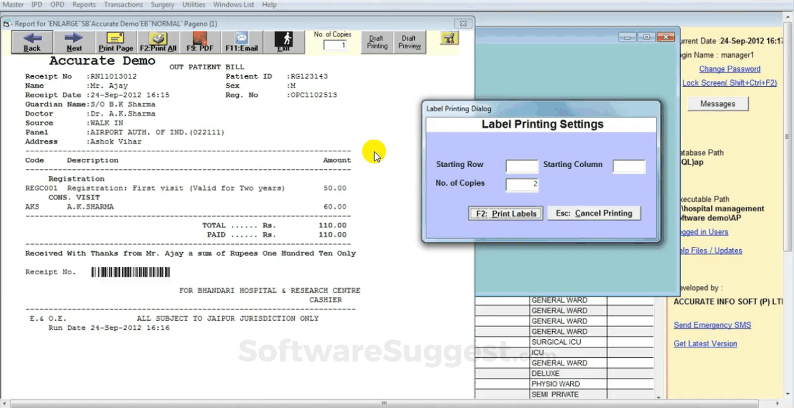Viewport: 794px width, 408px height.
Task: Click the Draft Printing button
Action: 376,41
